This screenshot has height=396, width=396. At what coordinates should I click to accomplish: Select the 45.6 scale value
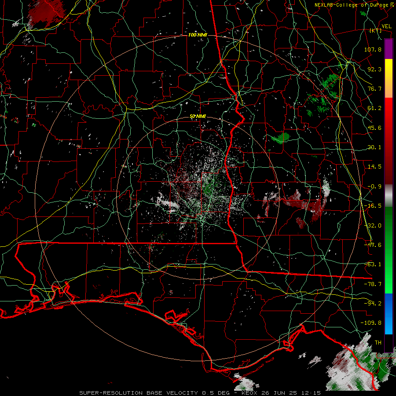[x=374, y=128]
